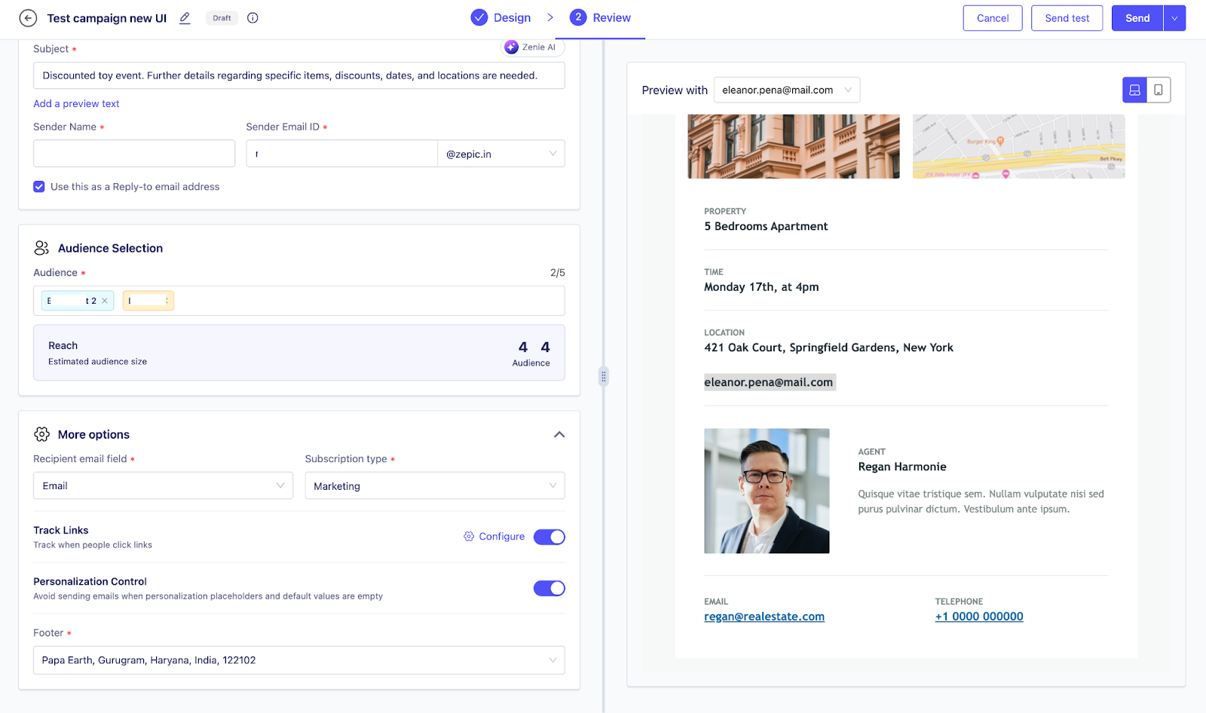Remove the first audience tag
Image resolution: width=1206 pixels, height=713 pixels.
pos(105,301)
